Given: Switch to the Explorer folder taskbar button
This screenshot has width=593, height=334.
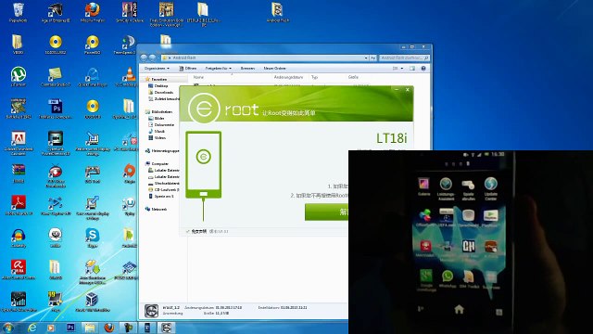Looking at the screenshot, I should pos(89,328).
